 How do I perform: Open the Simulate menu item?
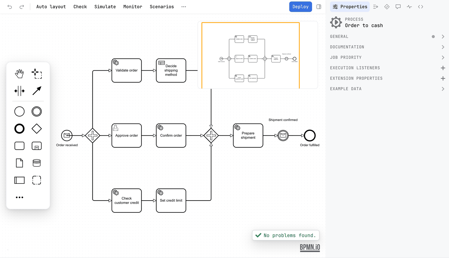pyautogui.click(x=105, y=7)
